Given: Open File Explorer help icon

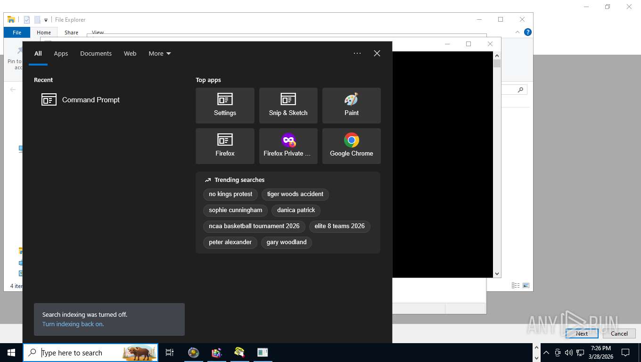Looking at the screenshot, I should click(528, 32).
